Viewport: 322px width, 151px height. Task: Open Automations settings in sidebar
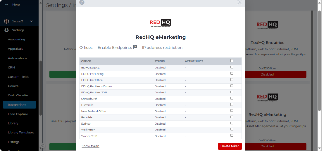(x=18, y=58)
